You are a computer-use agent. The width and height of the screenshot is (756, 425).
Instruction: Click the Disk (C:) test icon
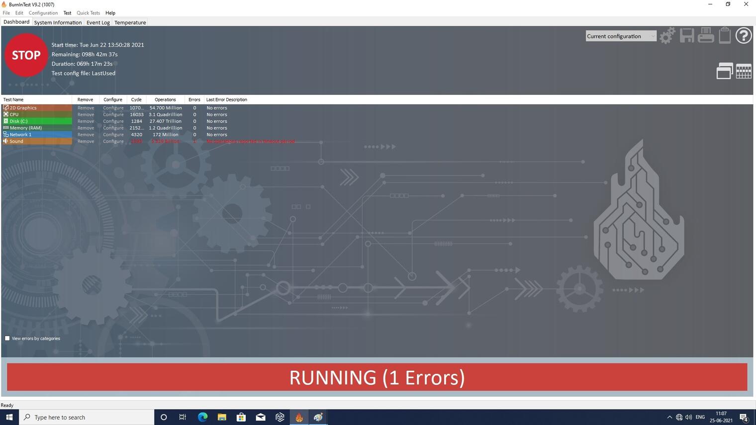(x=6, y=121)
